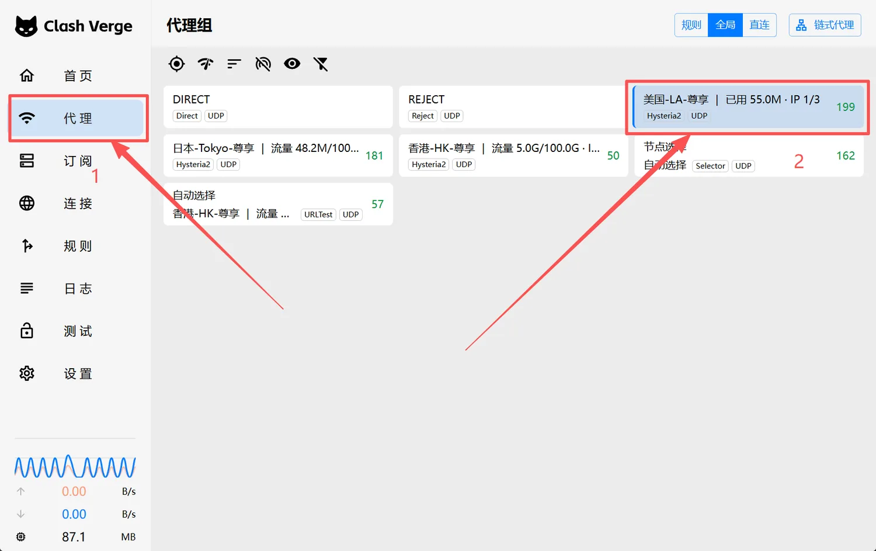Click the 181 delay value
This screenshot has height=551, width=876.
[374, 155]
